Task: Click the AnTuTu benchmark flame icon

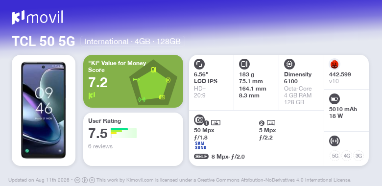Action: pyautogui.click(x=334, y=64)
